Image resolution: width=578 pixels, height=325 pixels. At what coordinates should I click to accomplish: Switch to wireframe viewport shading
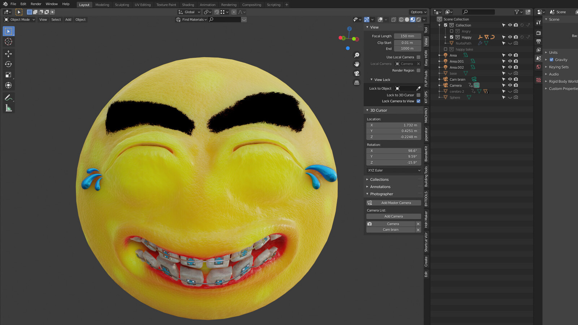click(401, 19)
